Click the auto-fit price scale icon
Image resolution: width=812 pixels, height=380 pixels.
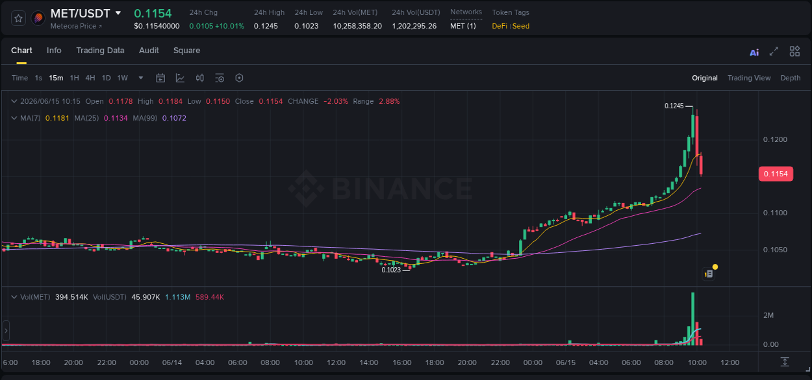click(785, 362)
